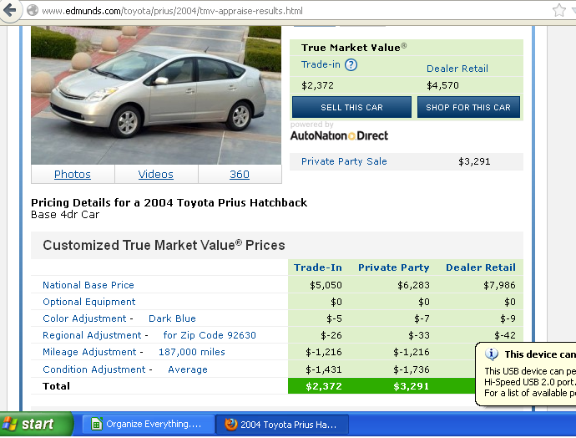Click the Dealer Retail link in True Market Value

coord(457,69)
